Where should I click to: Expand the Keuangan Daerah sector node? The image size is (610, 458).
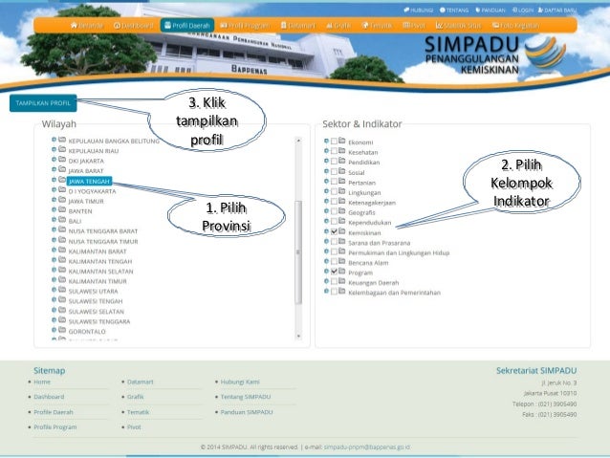tap(326, 281)
